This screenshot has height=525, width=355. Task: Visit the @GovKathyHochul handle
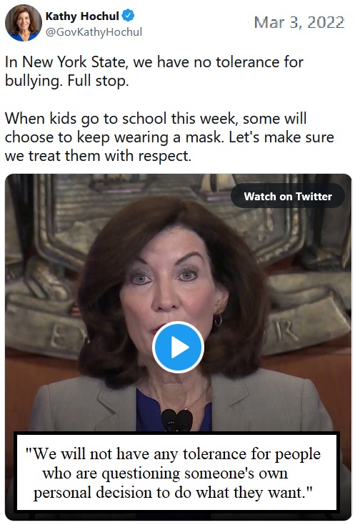point(94,32)
